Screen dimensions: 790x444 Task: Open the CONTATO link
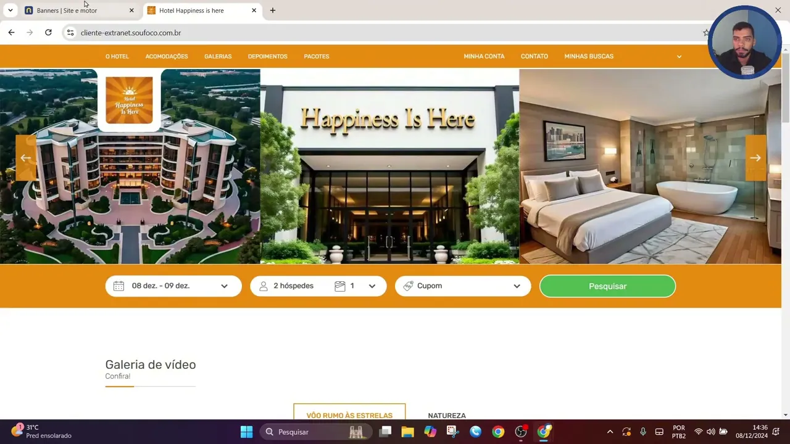point(534,56)
